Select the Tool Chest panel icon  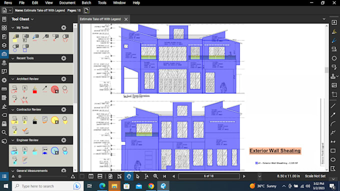pos(4,54)
